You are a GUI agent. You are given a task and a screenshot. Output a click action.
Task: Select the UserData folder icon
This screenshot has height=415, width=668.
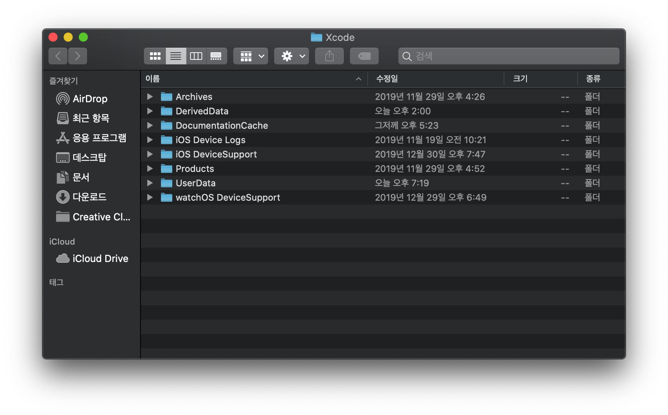tap(167, 183)
